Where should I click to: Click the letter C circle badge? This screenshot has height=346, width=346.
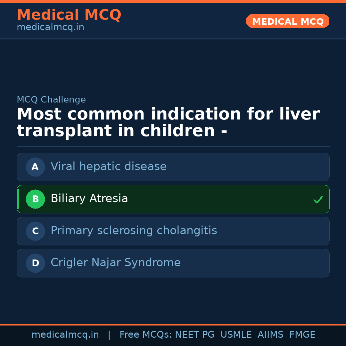(35, 231)
